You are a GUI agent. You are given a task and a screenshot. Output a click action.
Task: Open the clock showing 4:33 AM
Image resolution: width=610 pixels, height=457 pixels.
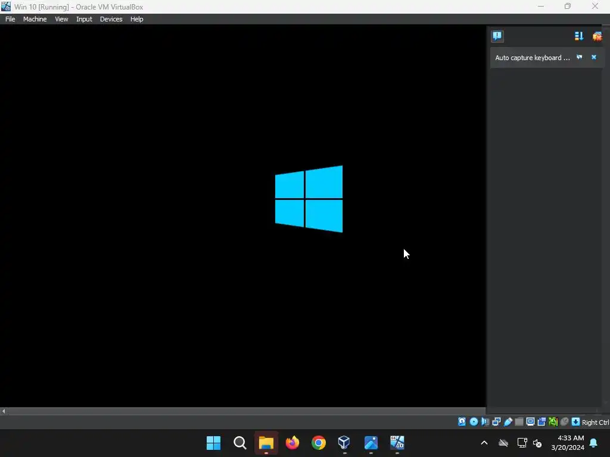point(568,443)
